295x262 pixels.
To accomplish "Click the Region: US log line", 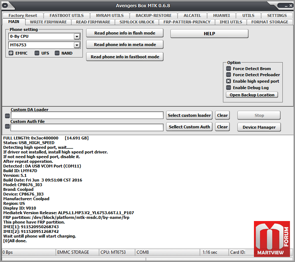I will click(14, 203).
